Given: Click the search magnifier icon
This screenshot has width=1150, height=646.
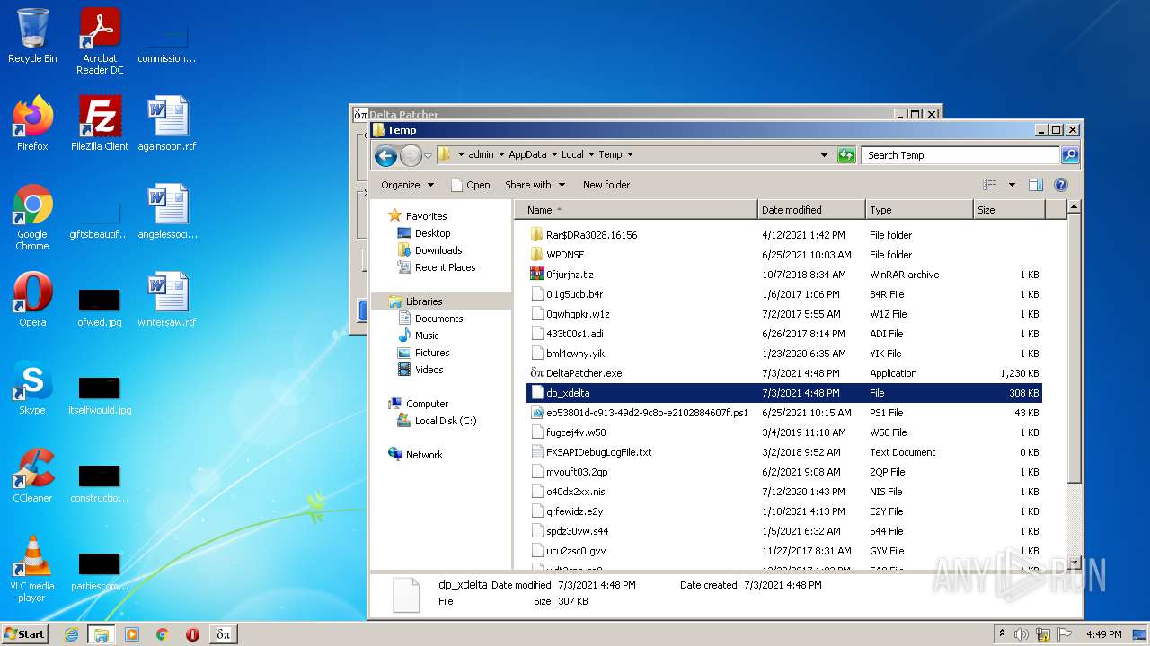Looking at the screenshot, I should pos(1070,155).
